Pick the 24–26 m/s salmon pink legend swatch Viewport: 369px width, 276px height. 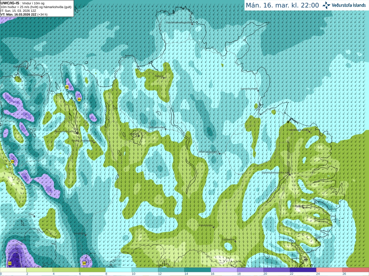point(330,270)
